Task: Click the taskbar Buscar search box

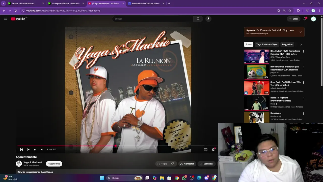Action: tap(124, 178)
